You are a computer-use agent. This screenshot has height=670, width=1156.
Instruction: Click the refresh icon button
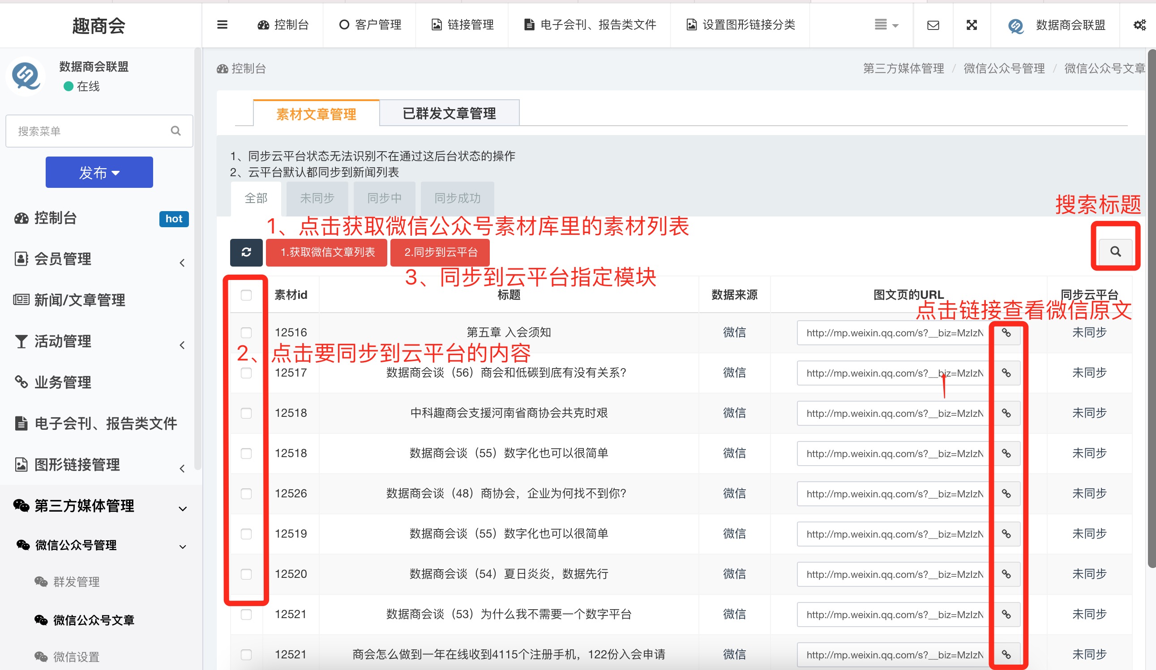[246, 252]
